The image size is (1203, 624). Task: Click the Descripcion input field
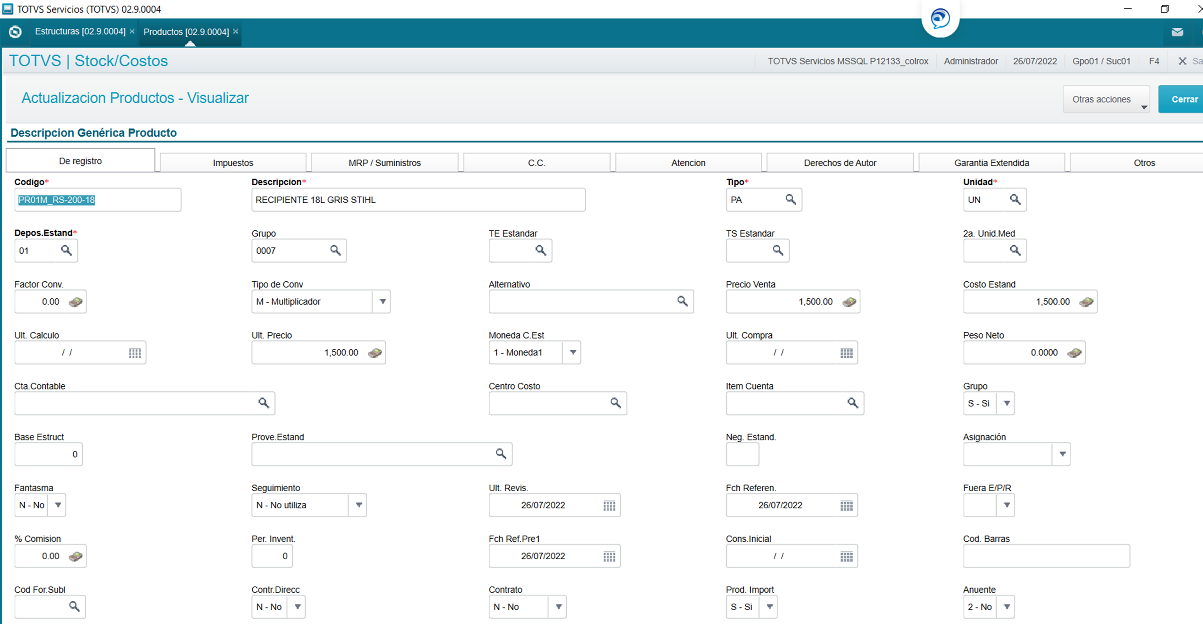418,199
